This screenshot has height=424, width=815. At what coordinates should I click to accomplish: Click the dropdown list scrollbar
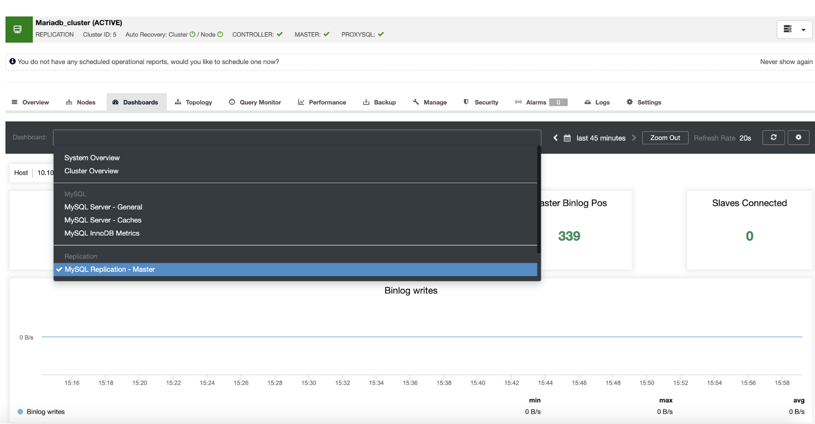coord(539,200)
